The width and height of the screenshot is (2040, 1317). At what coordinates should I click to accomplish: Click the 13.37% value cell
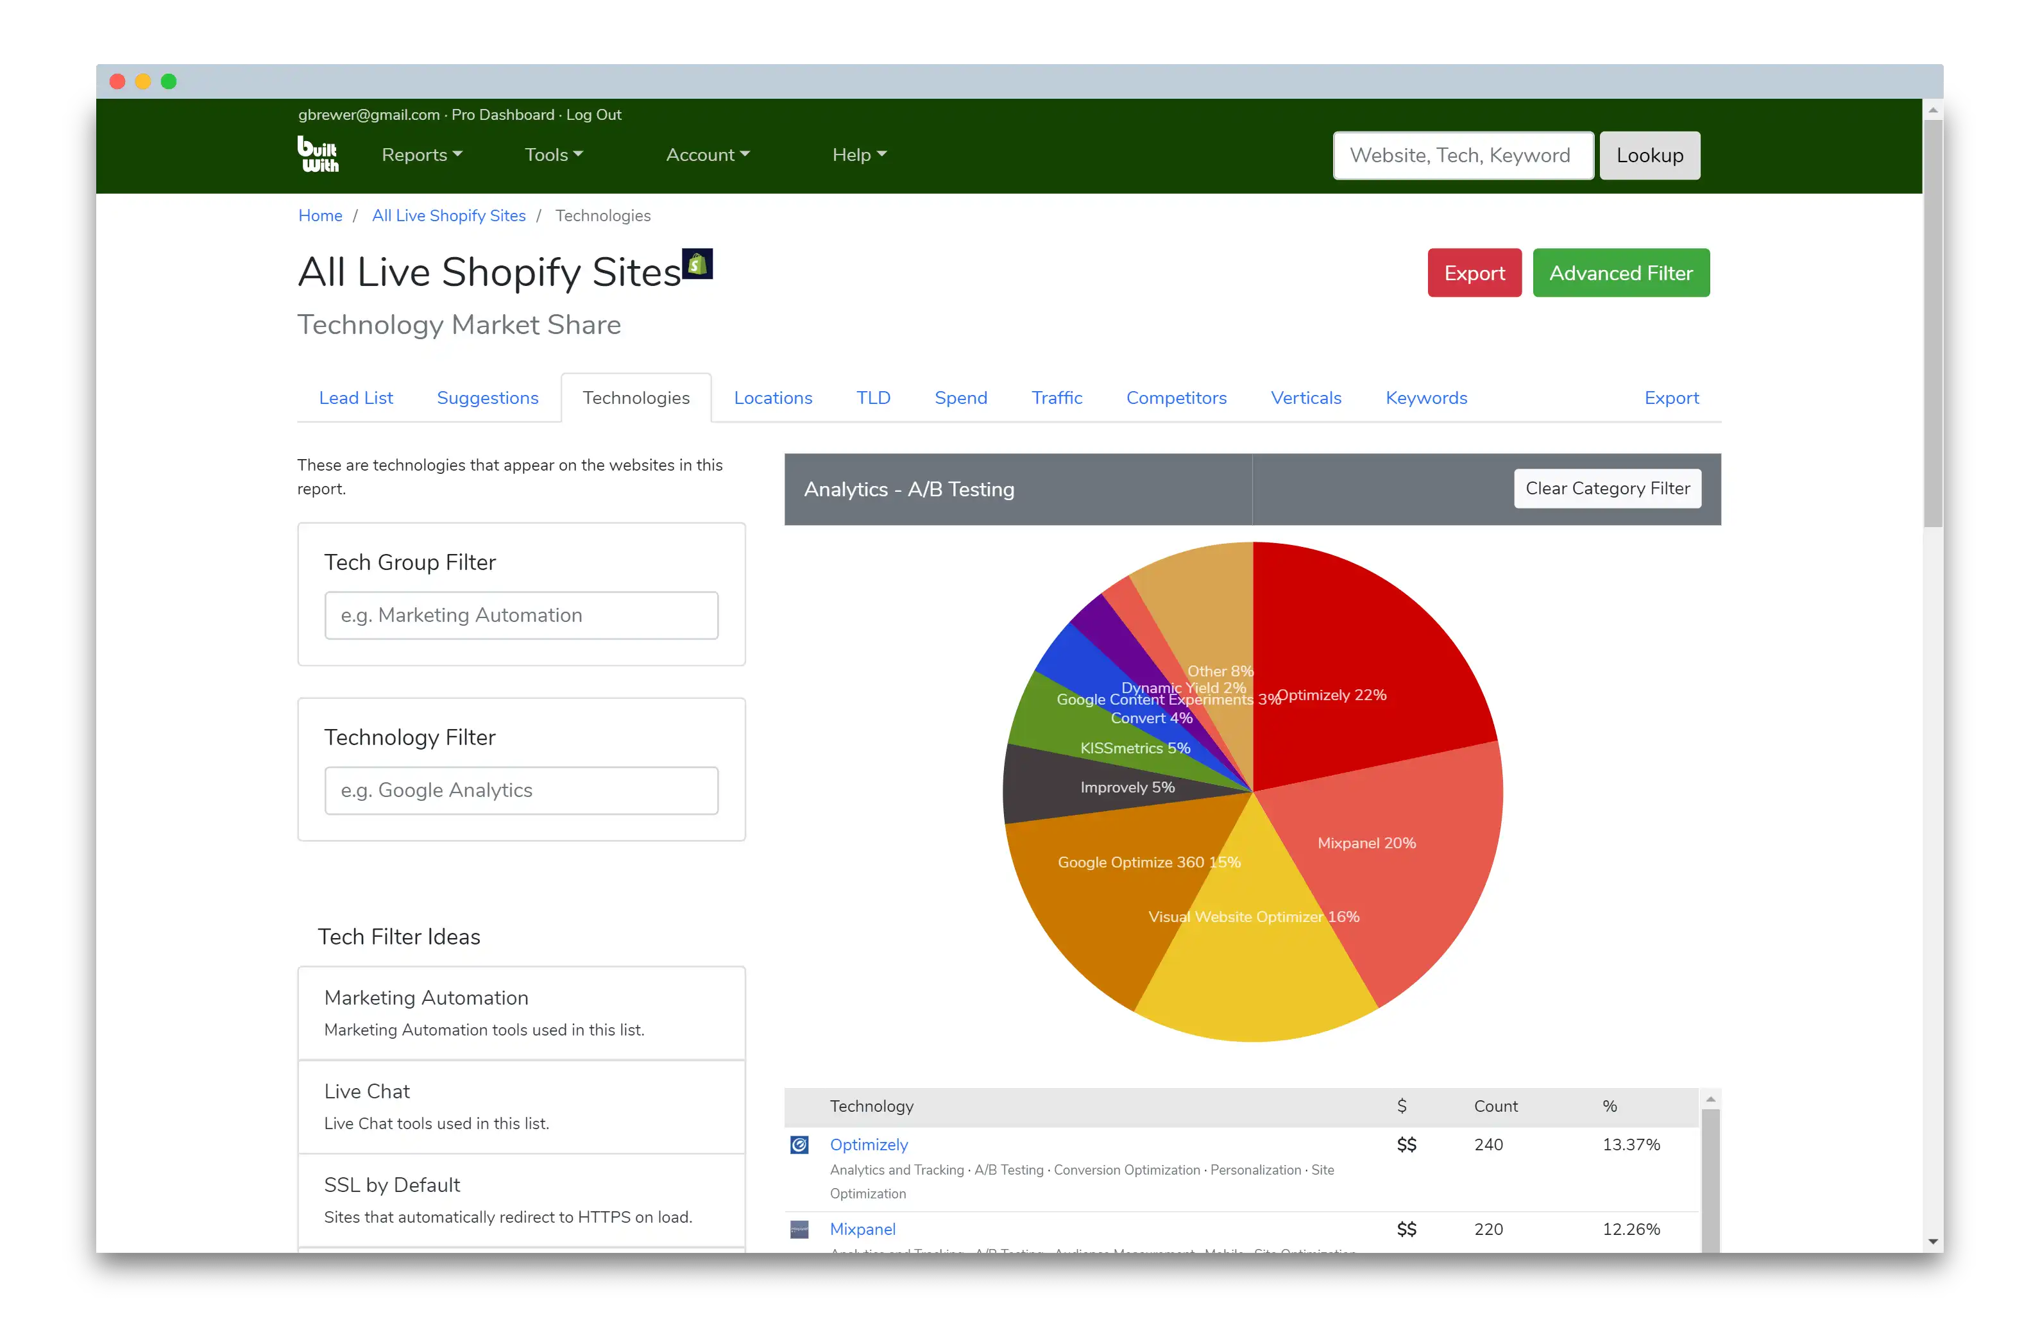(1630, 1145)
